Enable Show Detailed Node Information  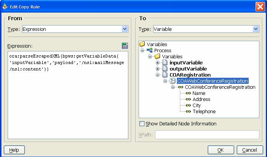pyautogui.click(x=142, y=124)
